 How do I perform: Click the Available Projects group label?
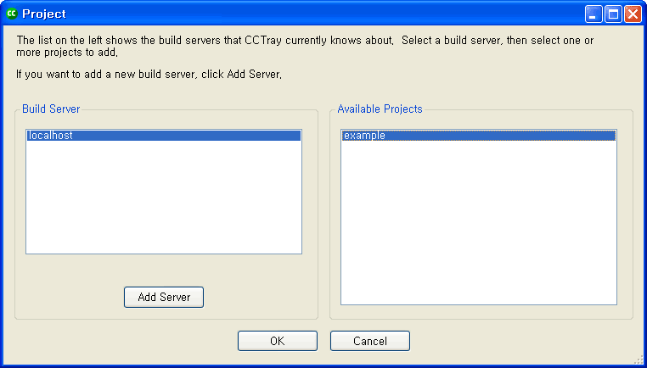(x=380, y=109)
